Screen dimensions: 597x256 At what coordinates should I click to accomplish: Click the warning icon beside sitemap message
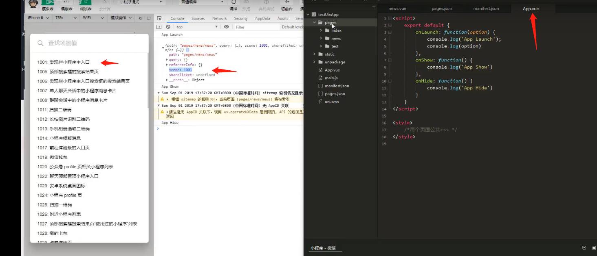click(162, 99)
